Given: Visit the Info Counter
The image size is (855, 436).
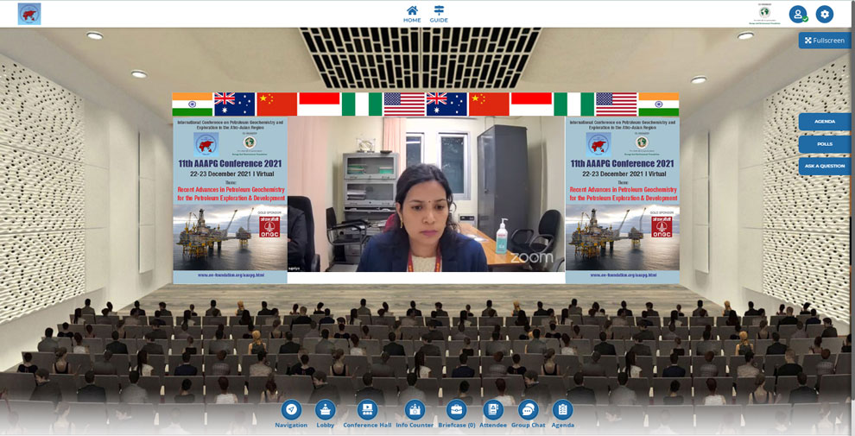Looking at the screenshot, I should pos(415,414).
